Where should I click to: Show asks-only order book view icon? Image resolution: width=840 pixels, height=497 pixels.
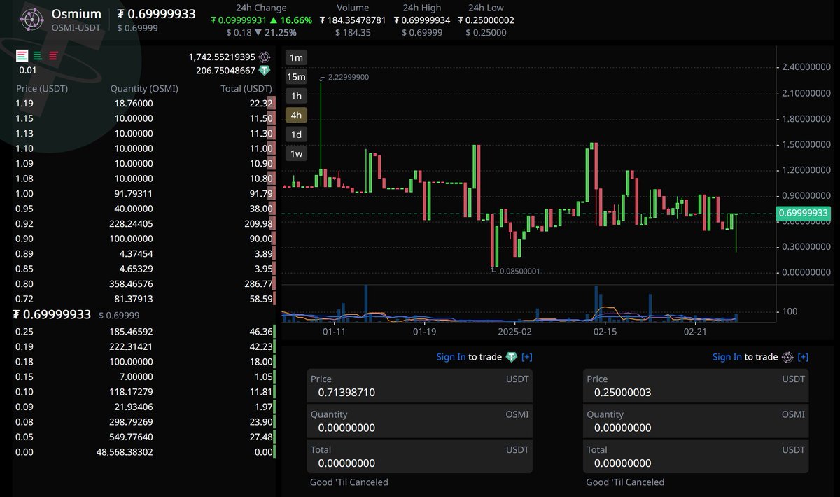pos(54,55)
